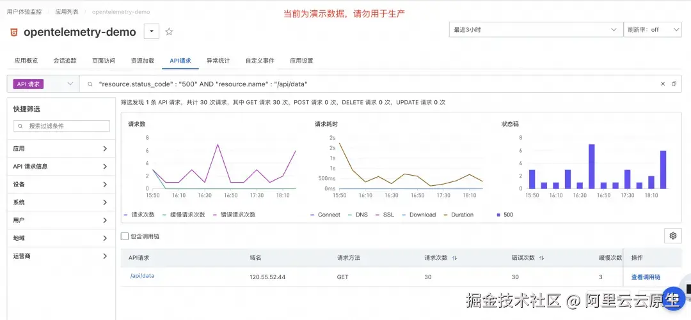The width and height of the screenshot is (691, 320).
Task: Open the API 请求 type dropdown
Action: tap(43, 84)
